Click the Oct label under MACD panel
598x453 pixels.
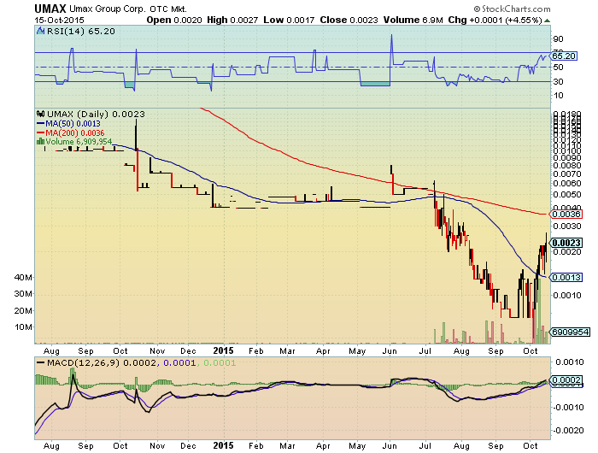[x=531, y=445]
